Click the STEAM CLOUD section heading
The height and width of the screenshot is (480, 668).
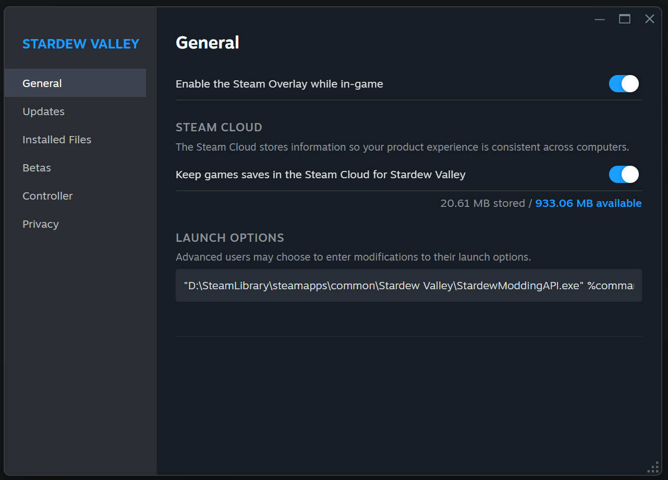pyautogui.click(x=218, y=127)
